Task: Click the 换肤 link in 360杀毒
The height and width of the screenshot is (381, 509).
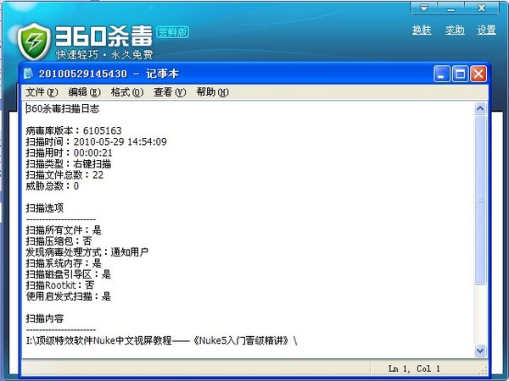Action: pyautogui.click(x=422, y=30)
